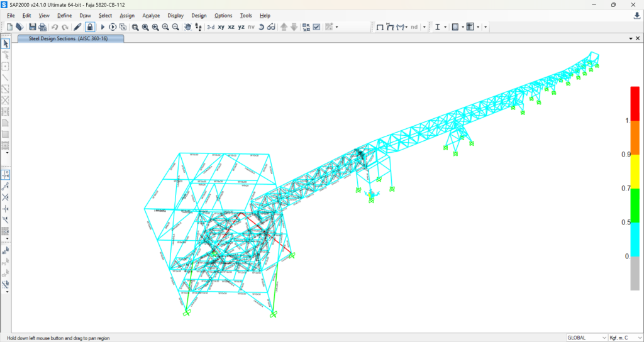Click the New Model blank page icon

click(x=9, y=27)
